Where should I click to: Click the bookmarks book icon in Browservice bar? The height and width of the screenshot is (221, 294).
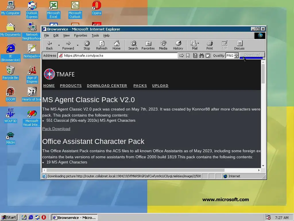click(x=195, y=56)
